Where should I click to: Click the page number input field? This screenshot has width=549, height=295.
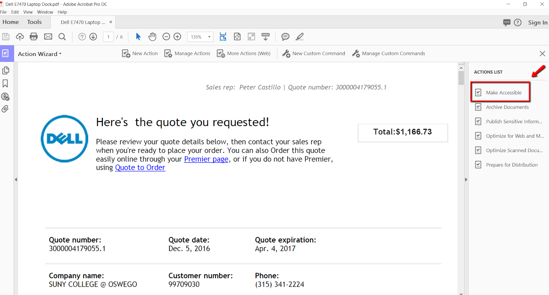pyautogui.click(x=108, y=37)
